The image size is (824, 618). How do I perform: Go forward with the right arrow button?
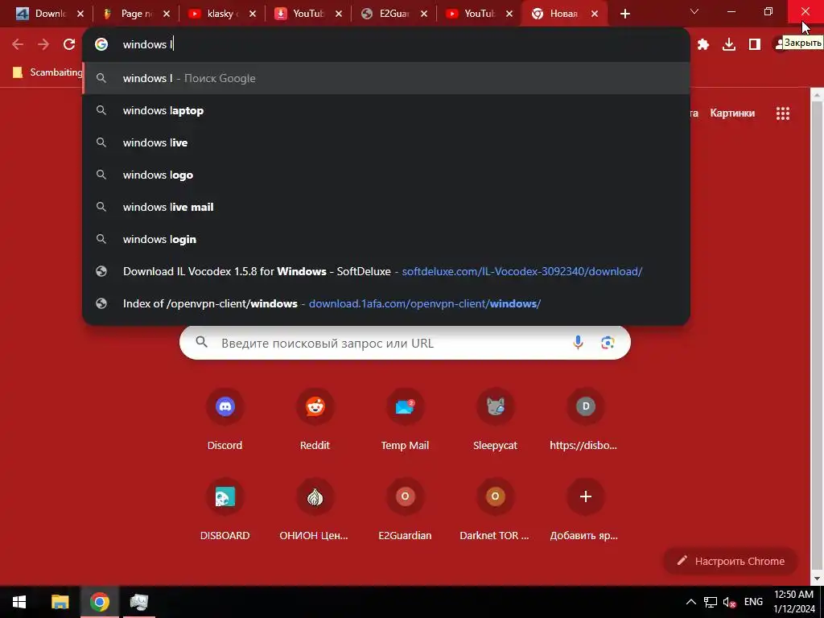[x=43, y=44]
